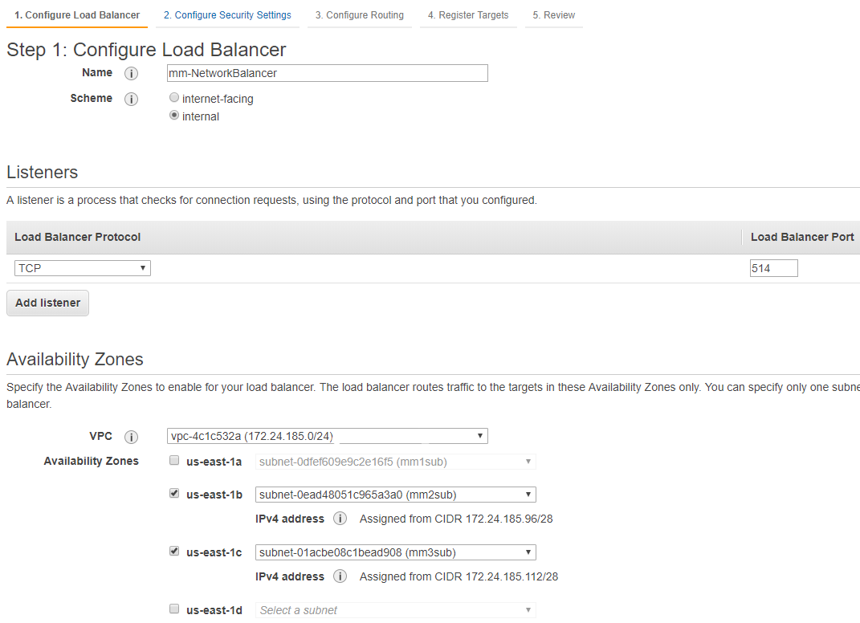Image resolution: width=860 pixels, height=623 pixels.
Task: Click the info icon beside Scheme
Action: tap(132, 99)
